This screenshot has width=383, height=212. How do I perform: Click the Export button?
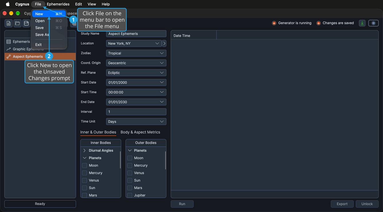click(x=342, y=204)
